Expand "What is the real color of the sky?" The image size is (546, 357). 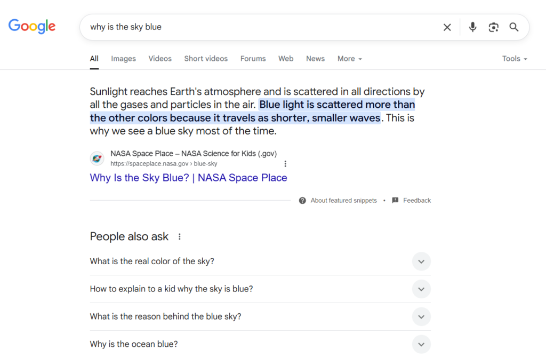click(421, 261)
